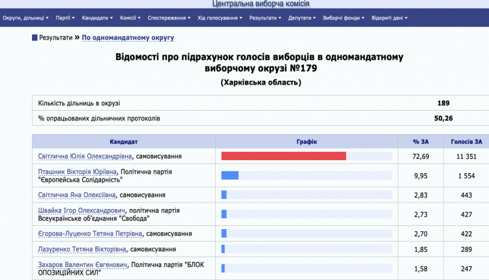489x280 pixels.
Task: Expand the Кандидати menu
Action: pyautogui.click(x=97, y=18)
